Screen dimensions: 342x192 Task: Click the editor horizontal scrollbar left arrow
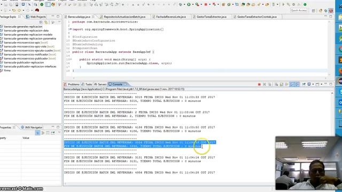tap(74, 78)
